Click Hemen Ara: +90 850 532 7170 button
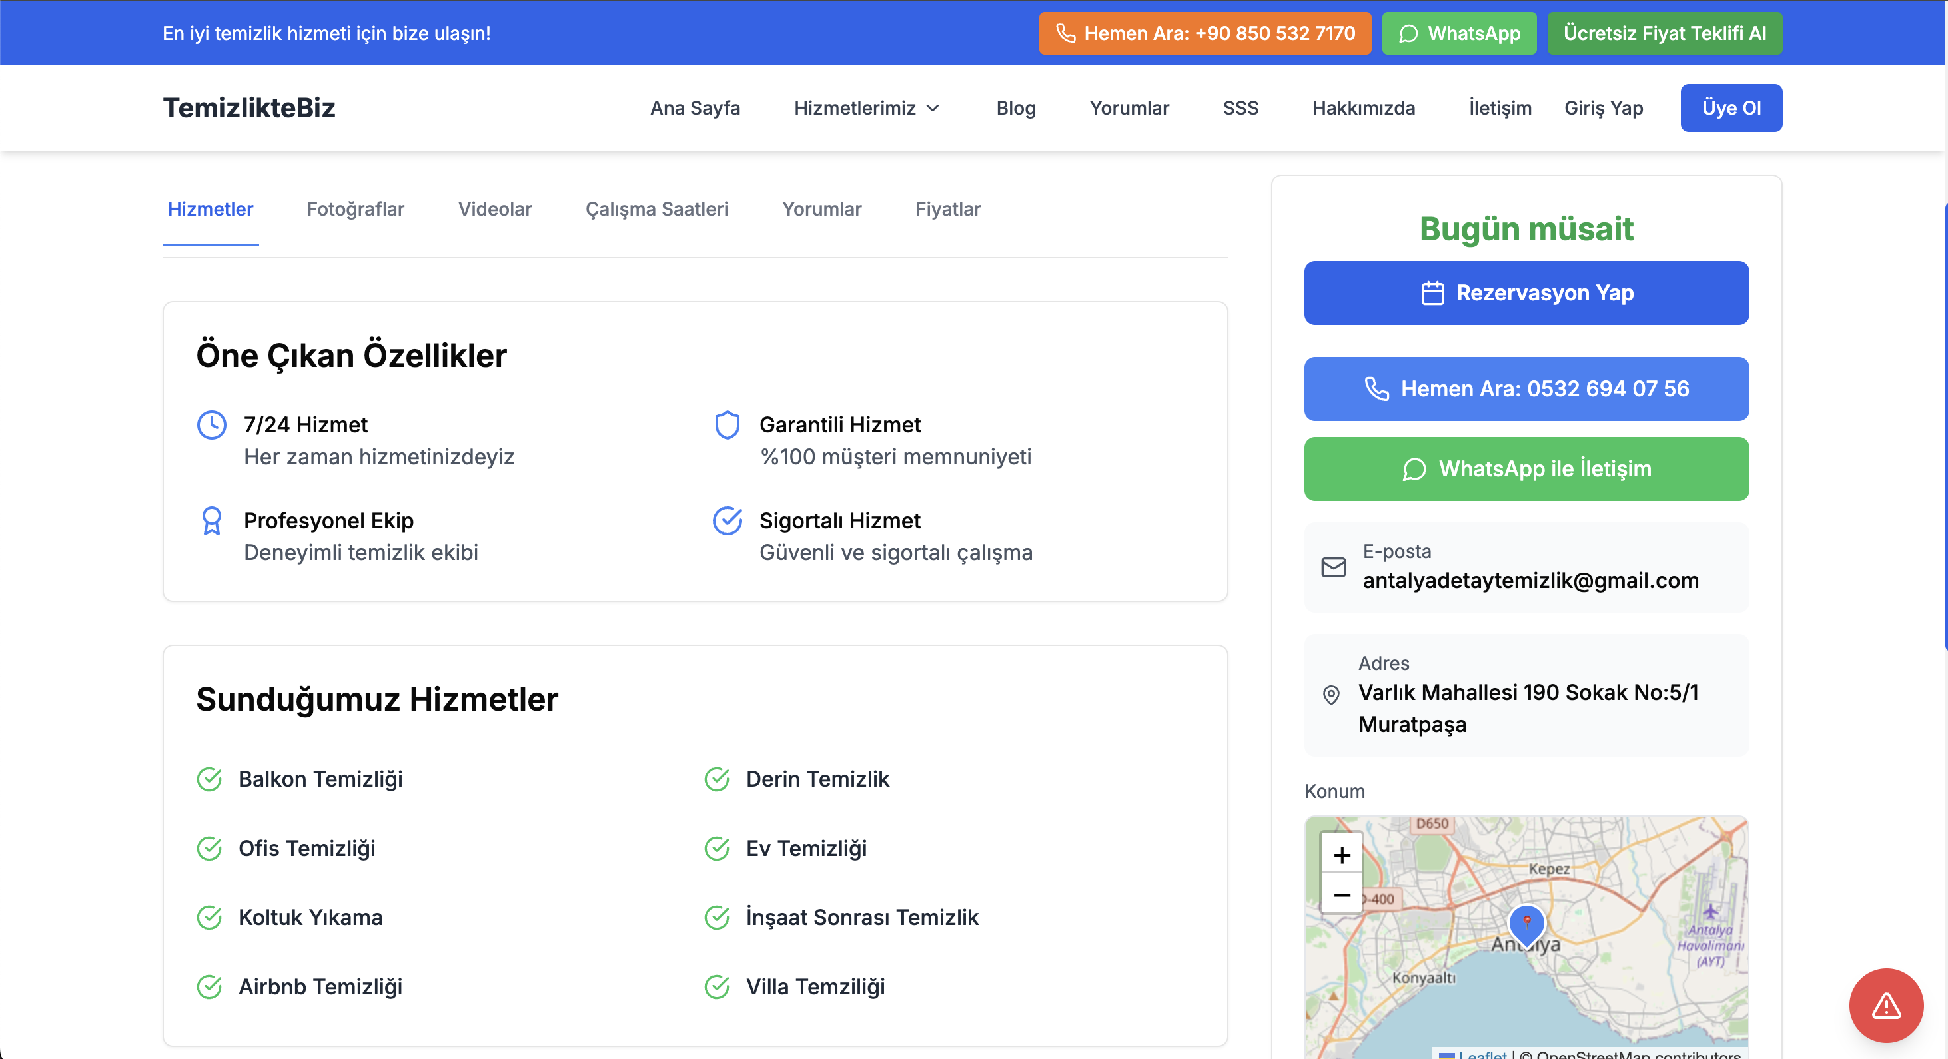The width and height of the screenshot is (1948, 1059). click(1205, 33)
